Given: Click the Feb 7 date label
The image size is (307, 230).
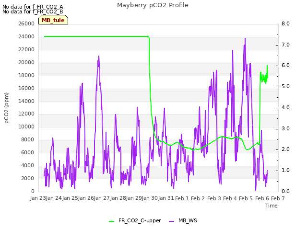Looking at the screenshot, I should [278, 198].
